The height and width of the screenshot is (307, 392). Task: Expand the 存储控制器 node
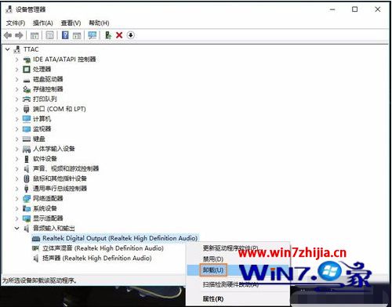[16, 89]
